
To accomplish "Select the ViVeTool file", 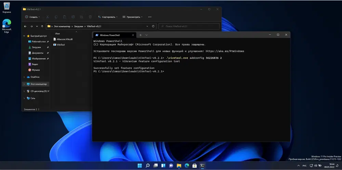I will (x=59, y=45).
